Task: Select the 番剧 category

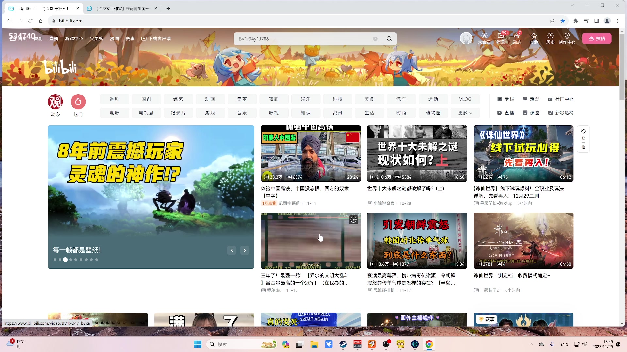Action: [x=114, y=99]
